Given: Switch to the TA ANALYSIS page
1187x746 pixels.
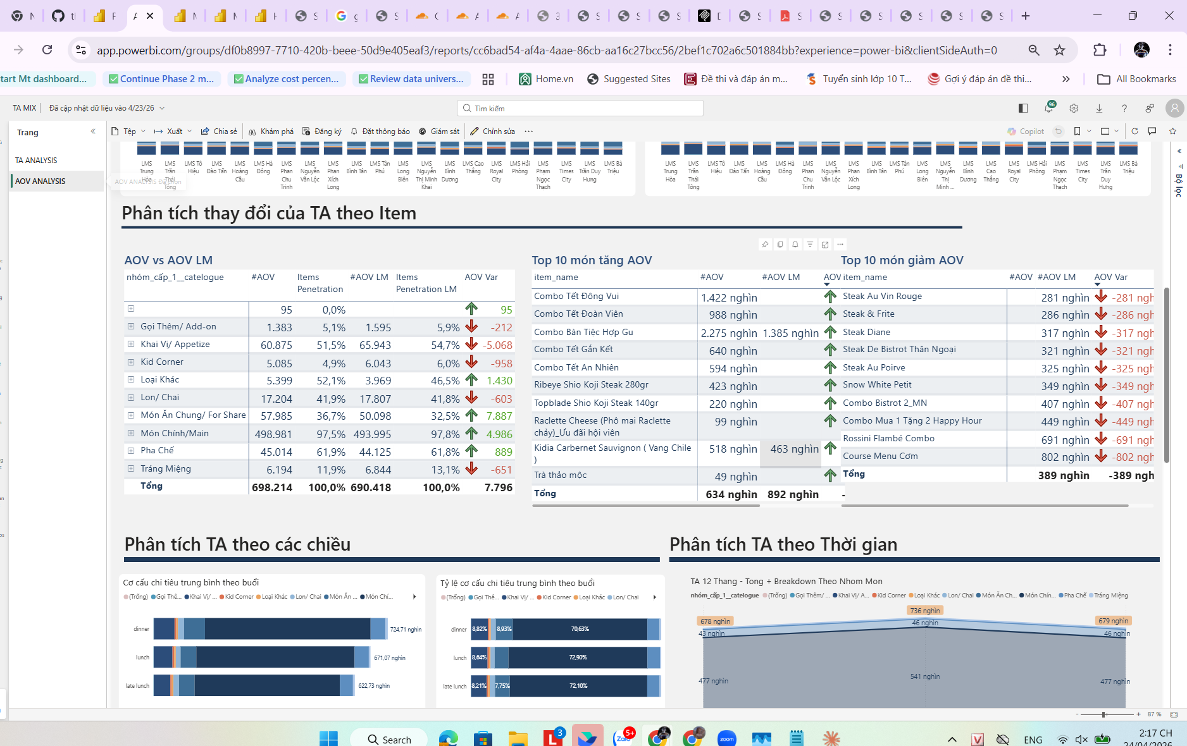Looking at the screenshot, I should pyautogui.click(x=36, y=161).
